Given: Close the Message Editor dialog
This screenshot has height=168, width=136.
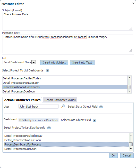Looking at the screenshot, I should pyautogui.click(x=133, y=3).
